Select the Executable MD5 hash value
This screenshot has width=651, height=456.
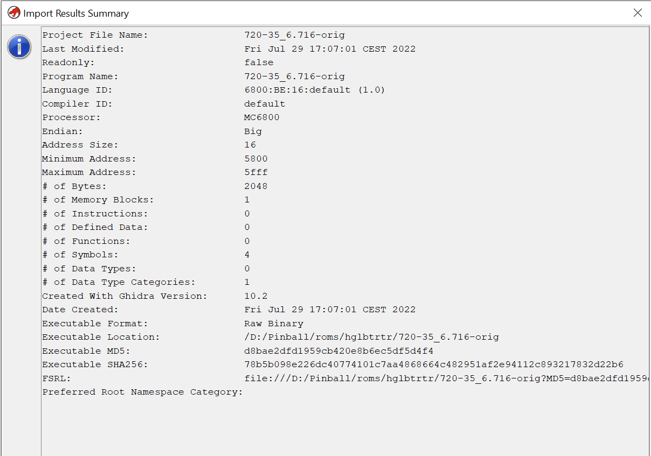[x=338, y=351]
